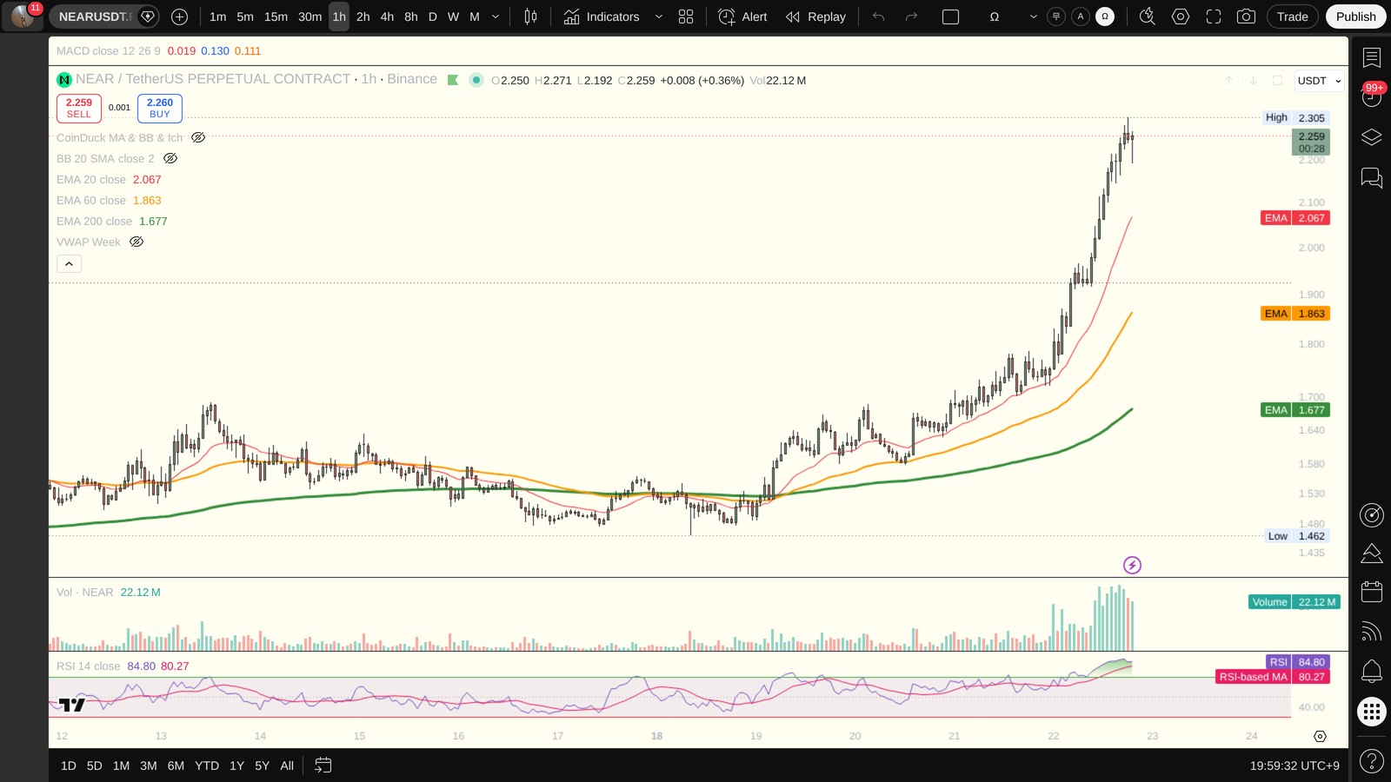Open chart settings hexagon icon

coord(1181,17)
